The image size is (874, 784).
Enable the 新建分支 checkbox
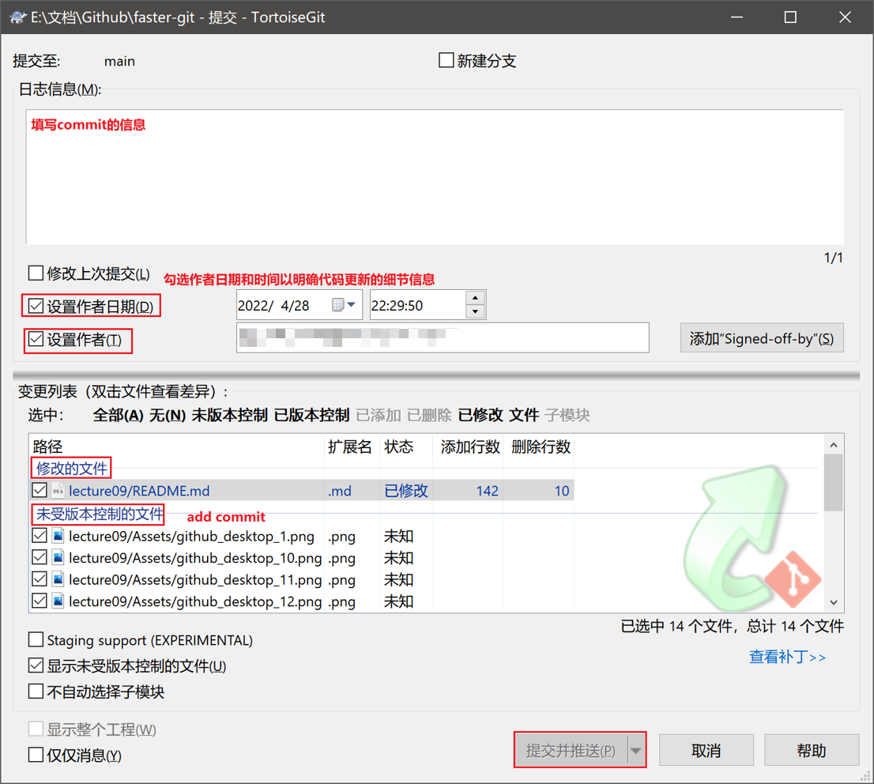point(446,61)
